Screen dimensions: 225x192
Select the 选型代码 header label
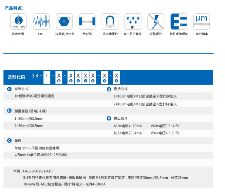[x=16, y=78]
